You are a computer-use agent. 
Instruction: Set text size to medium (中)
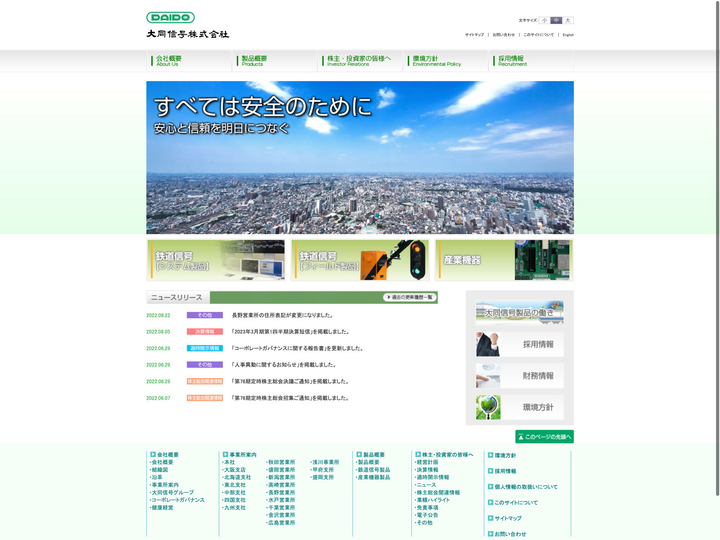(x=556, y=20)
